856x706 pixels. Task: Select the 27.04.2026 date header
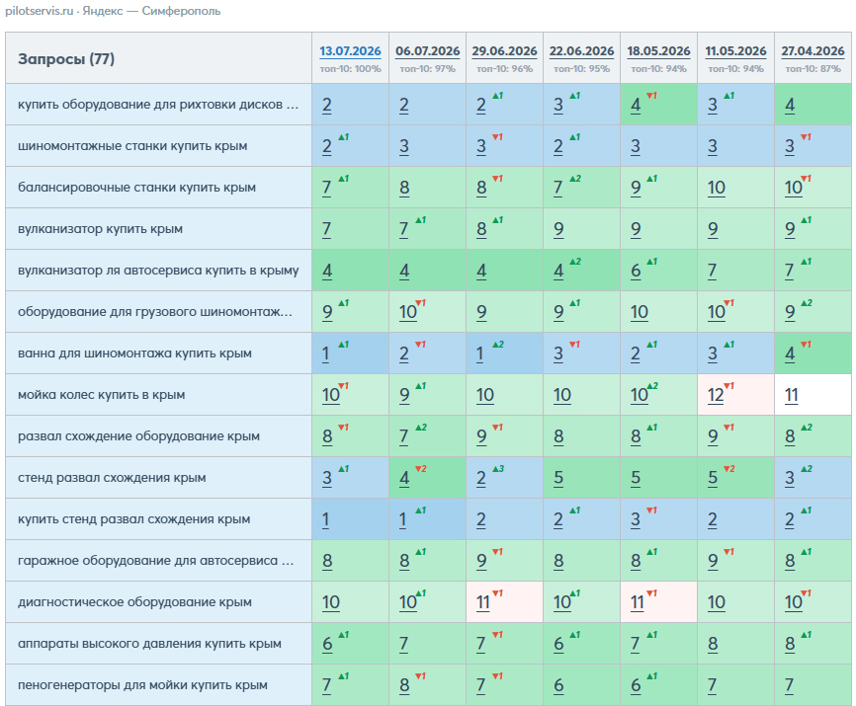pos(813,51)
